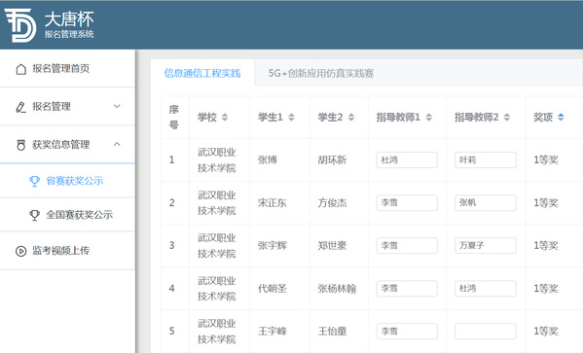Edit 指导教师1 field in row 4 (代朝圣)

point(407,289)
